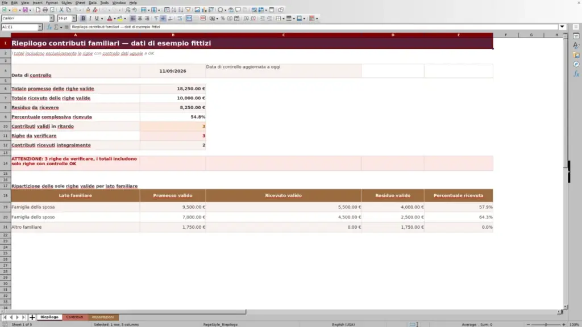Image resolution: width=582 pixels, height=327 pixels.
Task: Select column D by its header
Action: 393,35
